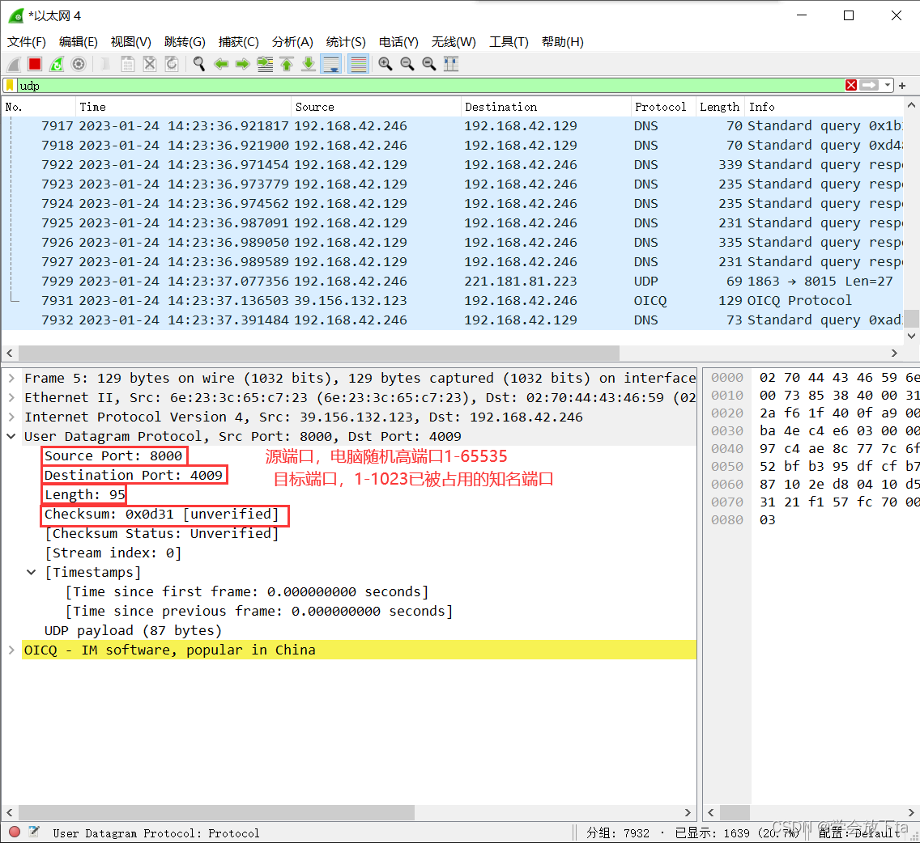Toggle packet list colorization

click(x=358, y=64)
